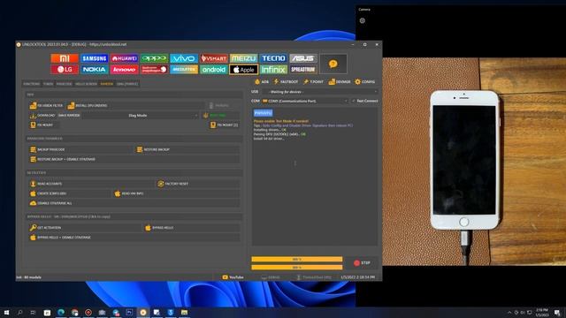
Task: Switch to the Functions tab
Action: [32, 84]
